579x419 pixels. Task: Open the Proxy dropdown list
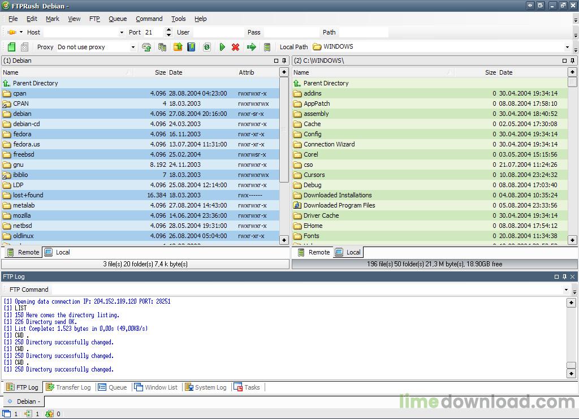[x=133, y=47]
